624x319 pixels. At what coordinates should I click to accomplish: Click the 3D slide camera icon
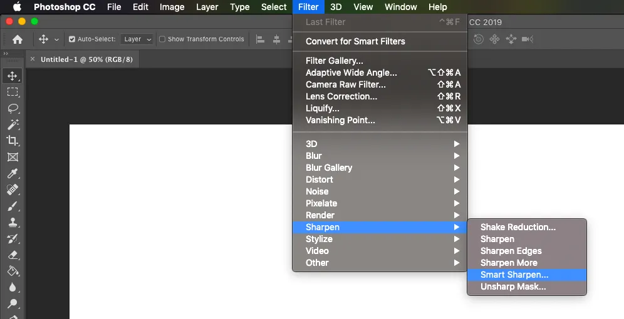pos(511,39)
